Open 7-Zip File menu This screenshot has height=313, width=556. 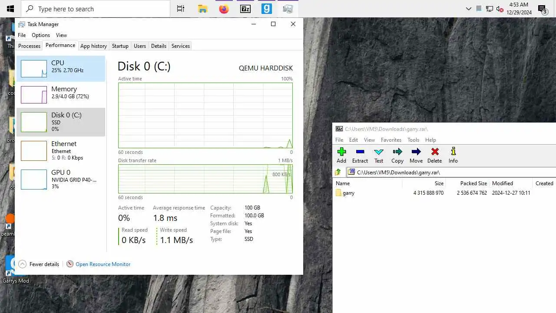[x=339, y=140]
